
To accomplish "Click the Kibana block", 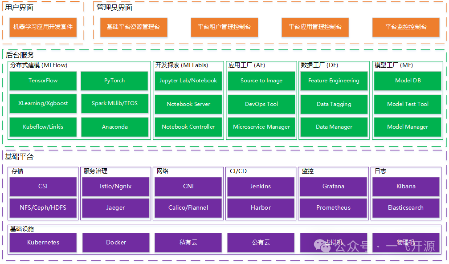I will click(406, 187).
